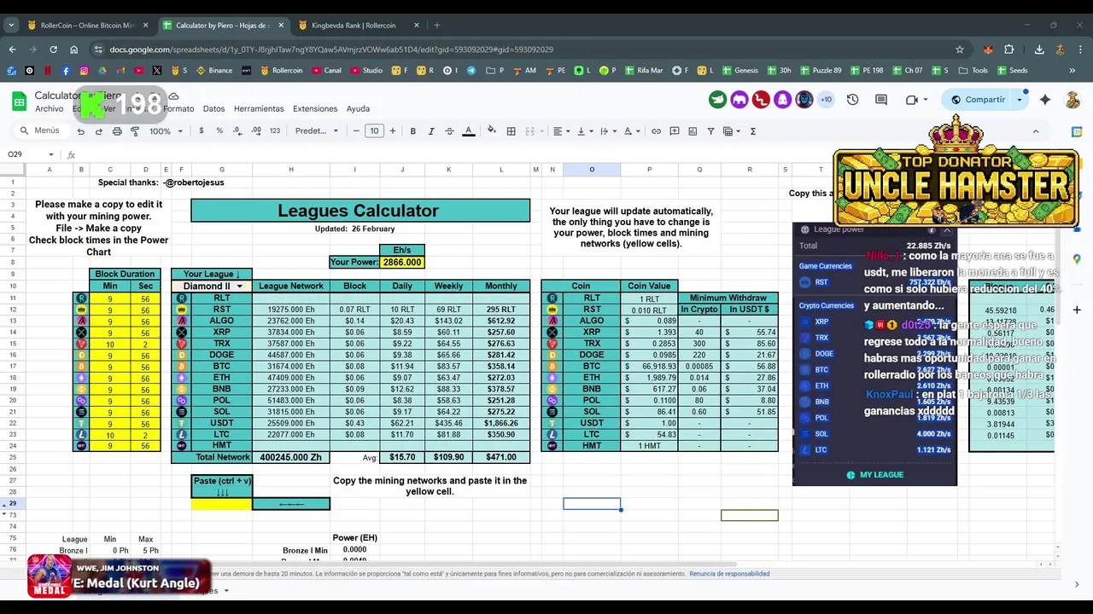This screenshot has width=1093, height=614.
Task: Open text wrapping dropdown
Action: click(x=607, y=131)
